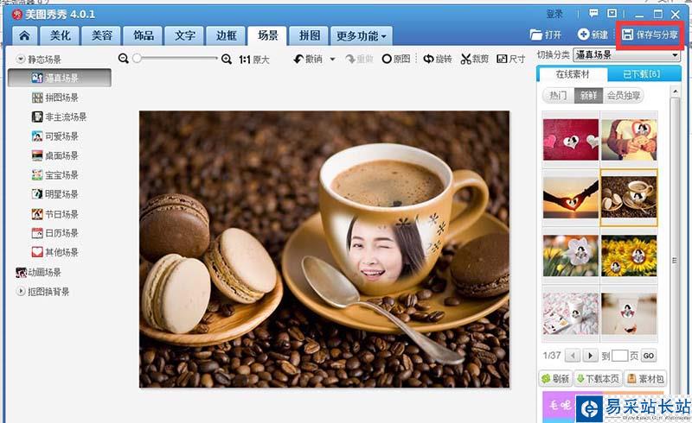The height and width of the screenshot is (423, 692).
Task: Switch to the 文字 tab
Action: click(184, 35)
